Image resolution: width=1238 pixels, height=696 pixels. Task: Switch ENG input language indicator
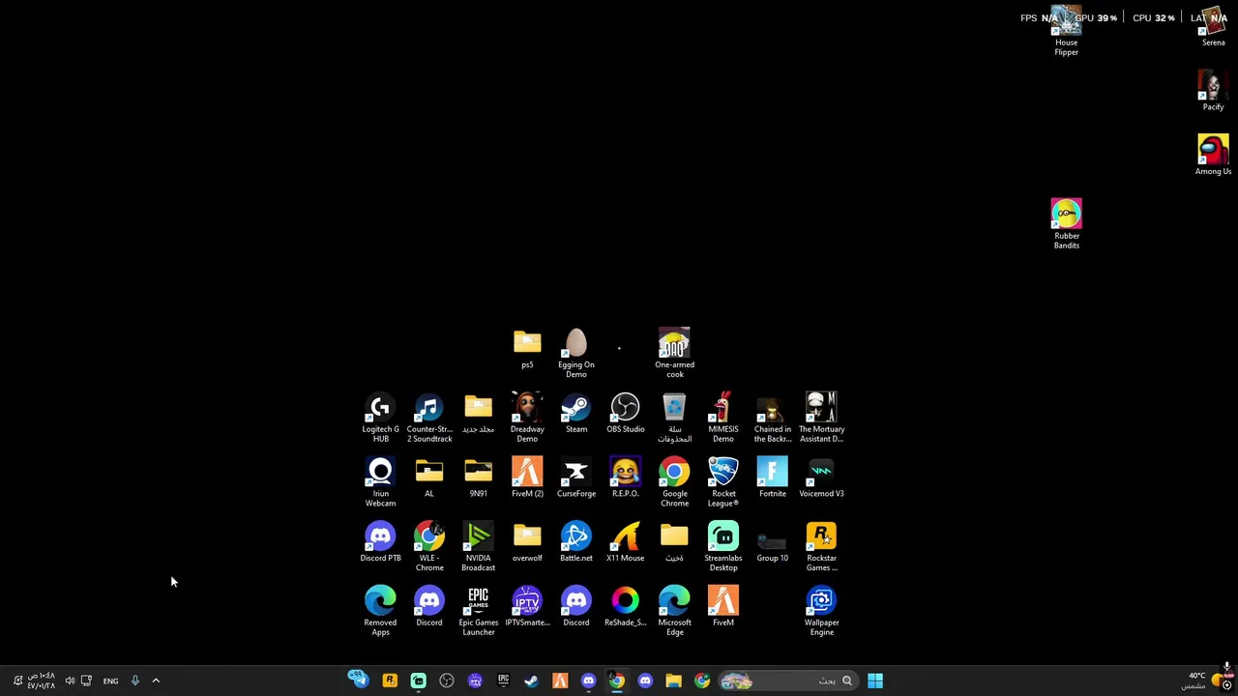tap(110, 681)
